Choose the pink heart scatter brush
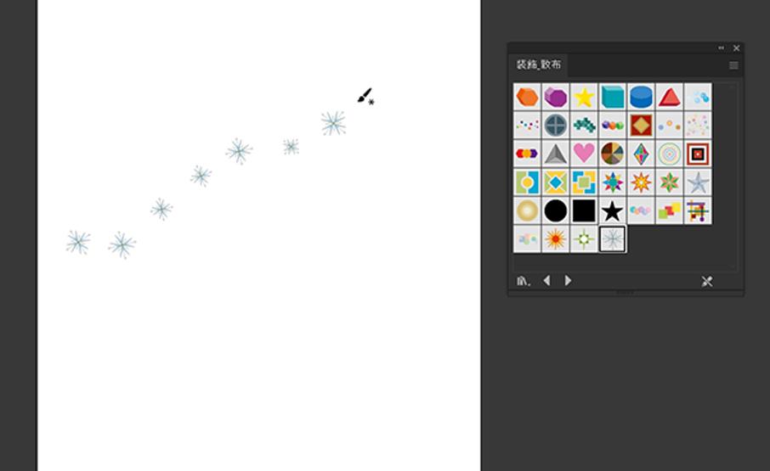Viewport: 770px width, 471px height. click(584, 154)
